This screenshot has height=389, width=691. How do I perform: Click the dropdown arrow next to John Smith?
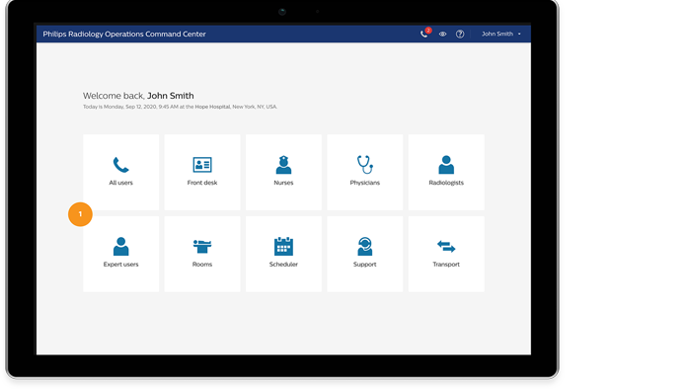[519, 34]
